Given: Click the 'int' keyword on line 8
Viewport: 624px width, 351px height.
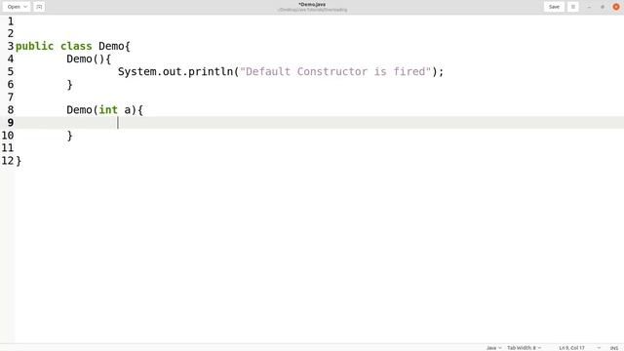Looking at the screenshot, I should pyautogui.click(x=108, y=110).
